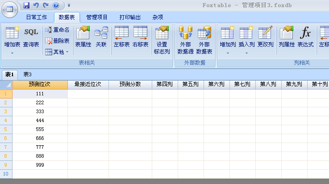329x184 pixels.
Task: Click the cell containing 666
Action: (x=40, y=138)
